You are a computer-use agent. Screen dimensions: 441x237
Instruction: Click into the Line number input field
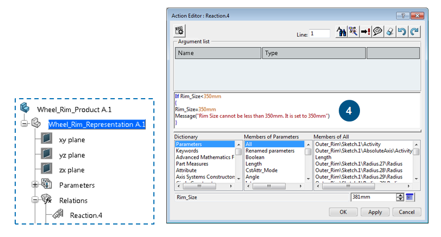pos(319,34)
